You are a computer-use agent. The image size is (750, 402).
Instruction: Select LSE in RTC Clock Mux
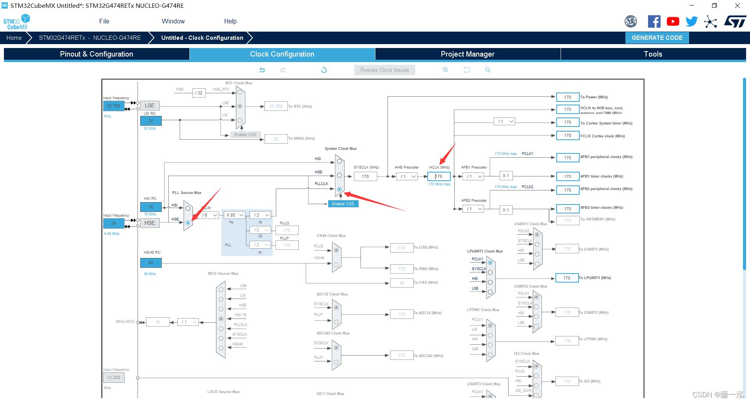point(240,106)
